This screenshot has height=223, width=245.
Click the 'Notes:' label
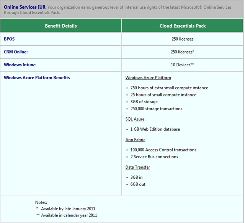pyautogui.click(x=41, y=202)
